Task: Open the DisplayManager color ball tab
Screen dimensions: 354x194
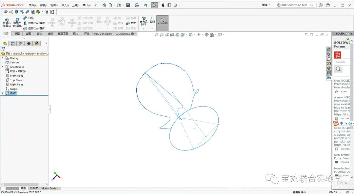Action: point(37,43)
